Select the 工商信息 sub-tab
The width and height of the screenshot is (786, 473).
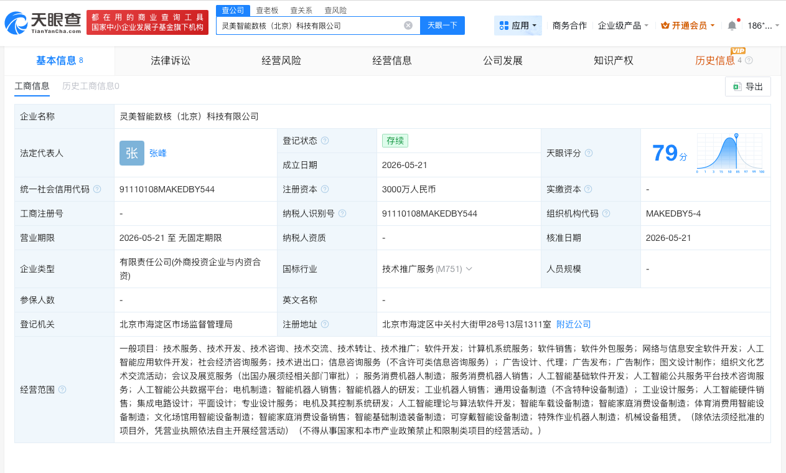32,86
